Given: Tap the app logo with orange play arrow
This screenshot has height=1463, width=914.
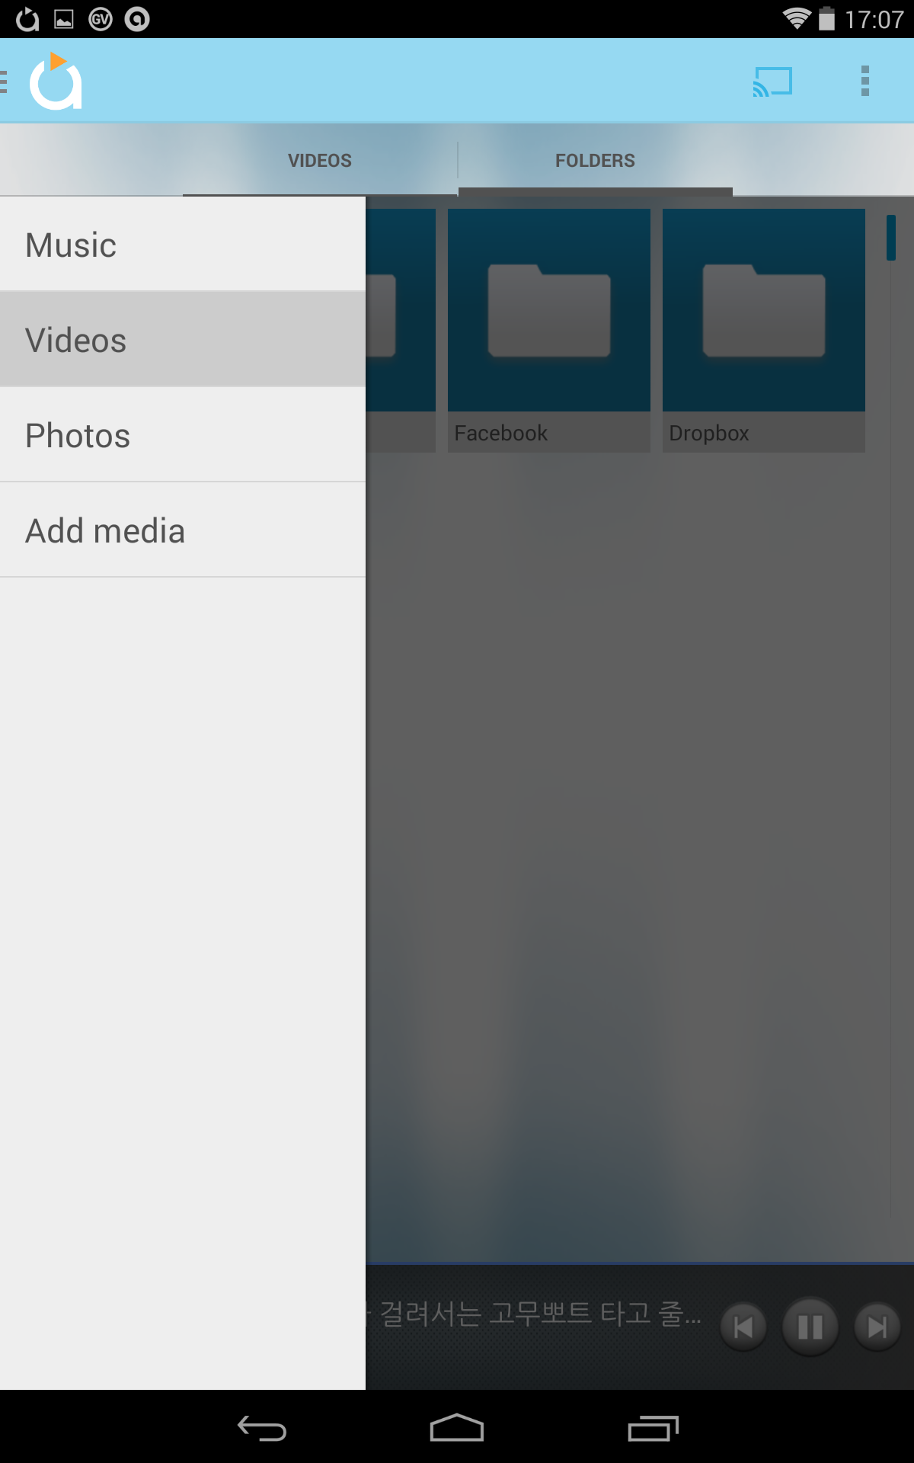Looking at the screenshot, I should click(x=56, y=81).
